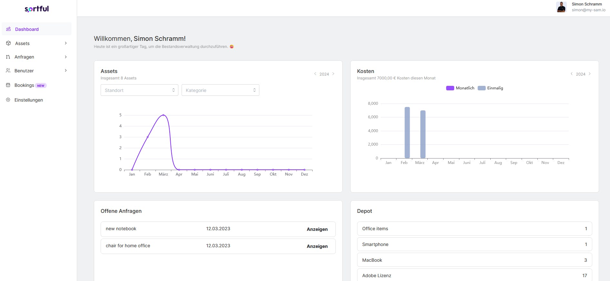
Task: Open the Kategorie dropdown
Action: point(220,90)
